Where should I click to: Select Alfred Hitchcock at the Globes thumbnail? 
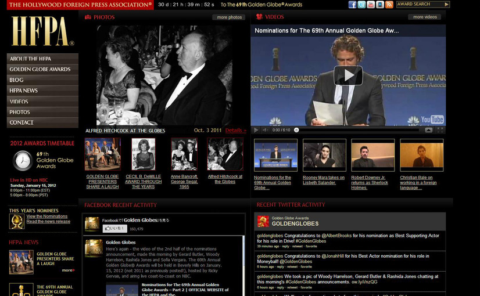pos(225,154)
